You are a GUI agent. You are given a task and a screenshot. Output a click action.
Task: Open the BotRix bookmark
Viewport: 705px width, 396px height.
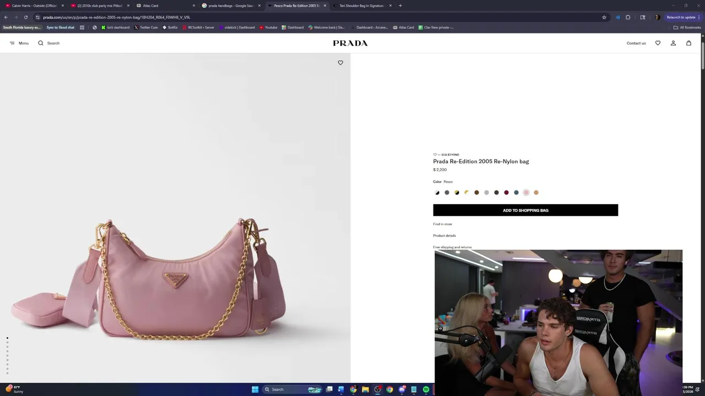coord(170,27)
